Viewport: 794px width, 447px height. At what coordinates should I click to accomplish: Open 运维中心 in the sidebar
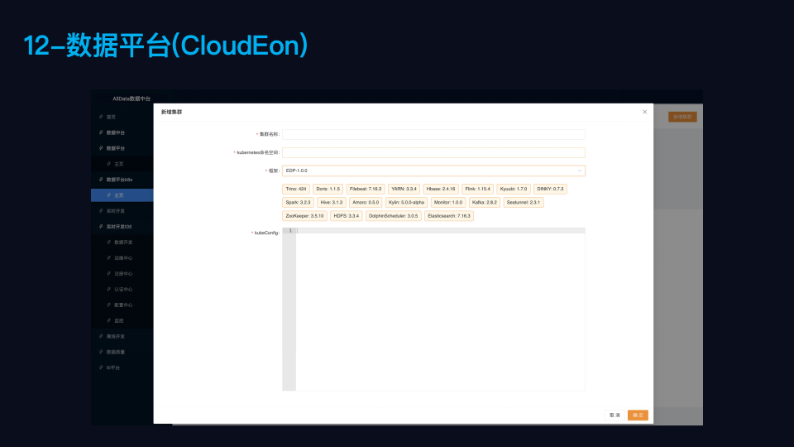[x=122, y=258]
